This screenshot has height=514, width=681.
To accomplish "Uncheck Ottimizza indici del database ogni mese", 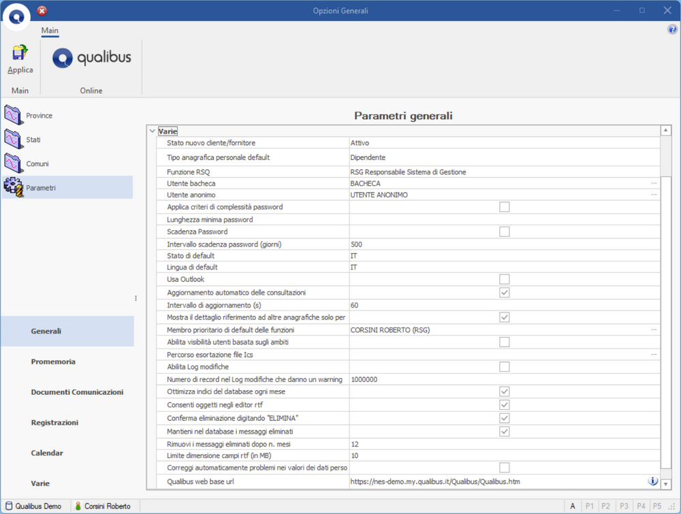I will (504, 391).
